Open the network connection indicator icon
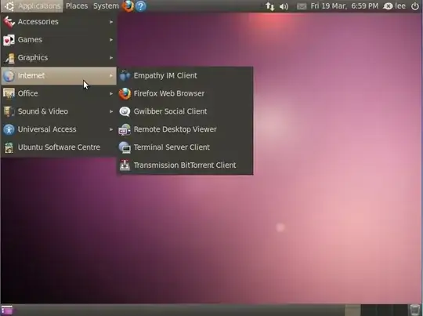Image resolution: width=423 pixels, height=316 pixels. tap(270, 6)
